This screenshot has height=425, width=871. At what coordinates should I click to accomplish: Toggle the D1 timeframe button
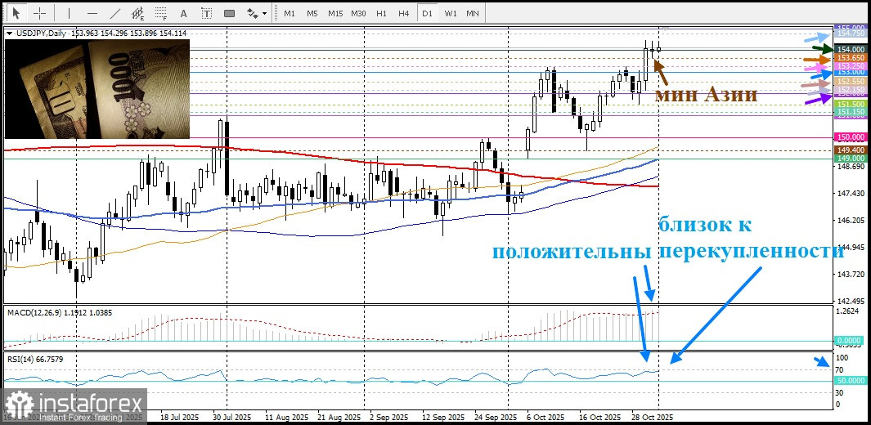click(427, 13)
